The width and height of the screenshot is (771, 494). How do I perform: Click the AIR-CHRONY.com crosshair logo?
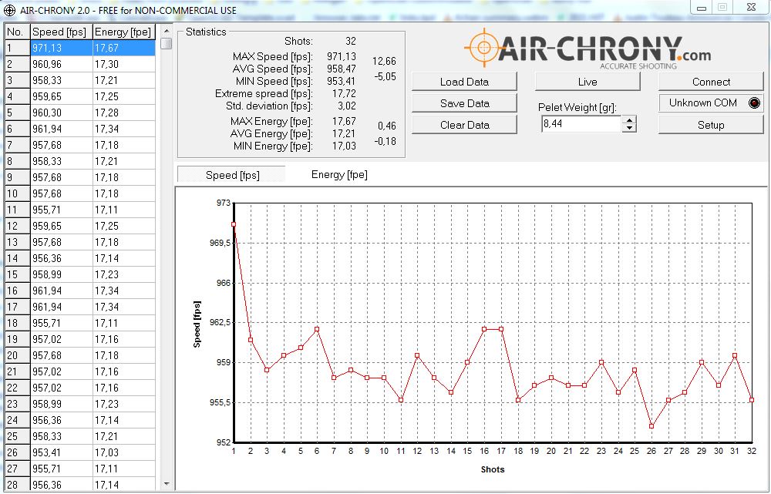point(484,48)
